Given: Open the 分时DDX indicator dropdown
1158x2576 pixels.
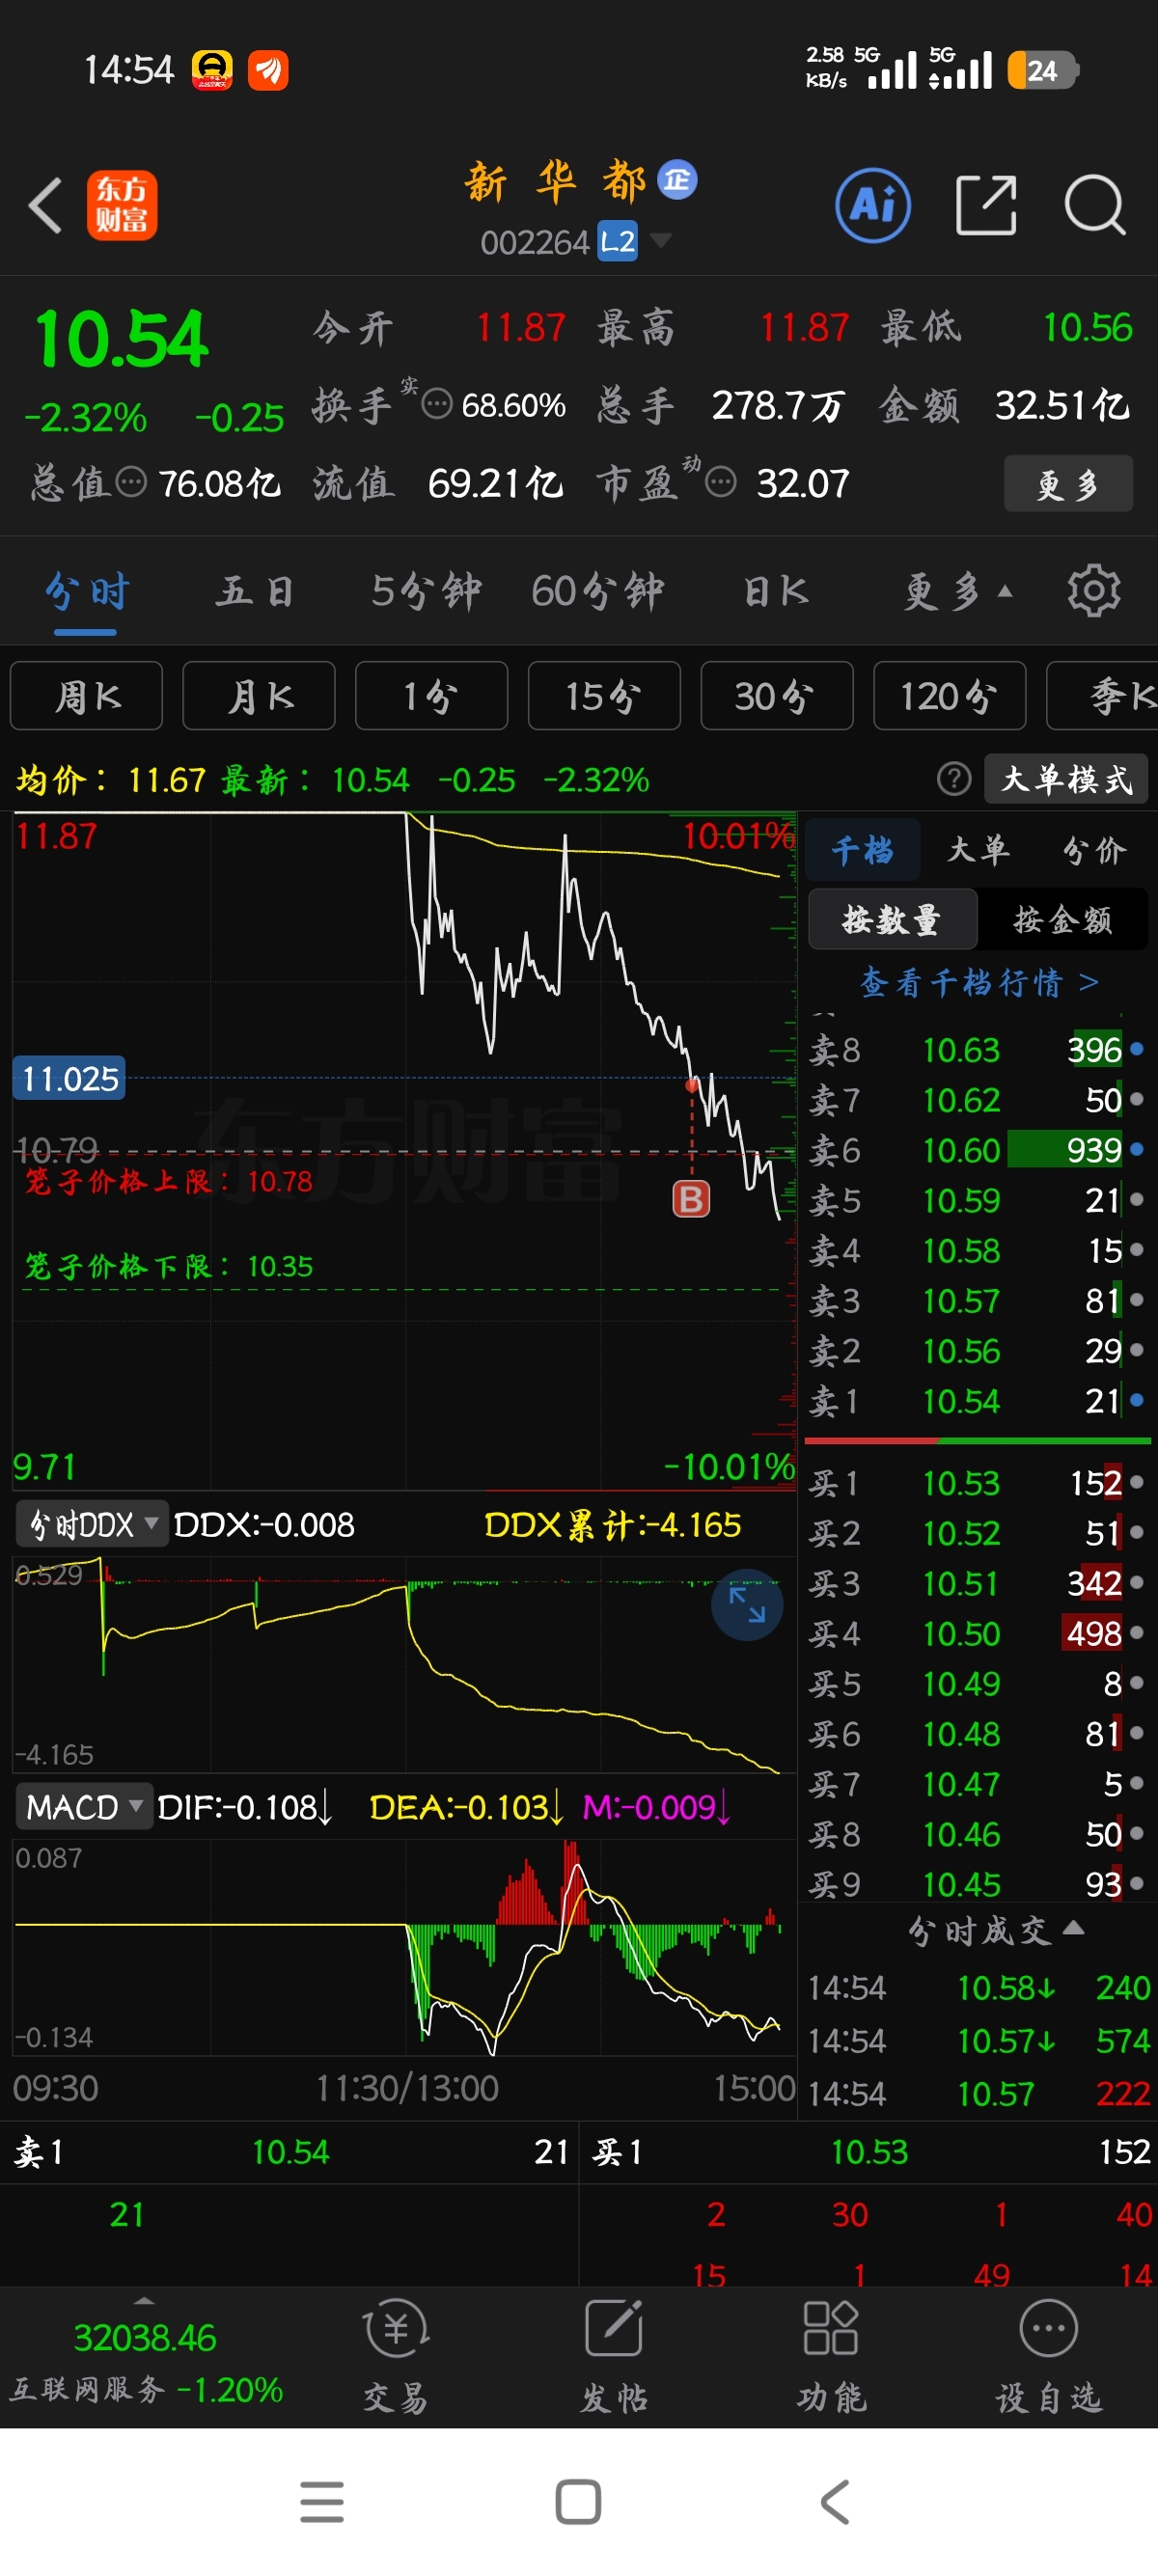Looking at the screenshot, I should 92,1524.
